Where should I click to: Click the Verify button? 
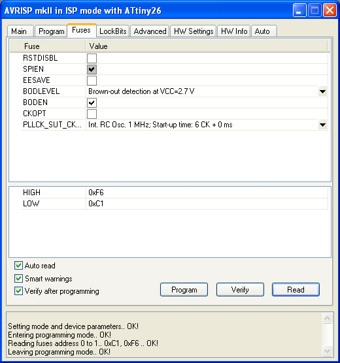(240, 290)
